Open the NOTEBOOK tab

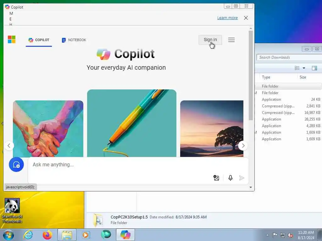coord(74,40)
